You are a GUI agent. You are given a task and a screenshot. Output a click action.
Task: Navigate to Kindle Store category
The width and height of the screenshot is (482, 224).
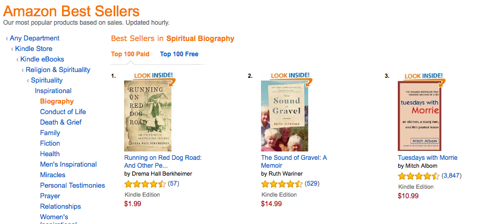34,49
